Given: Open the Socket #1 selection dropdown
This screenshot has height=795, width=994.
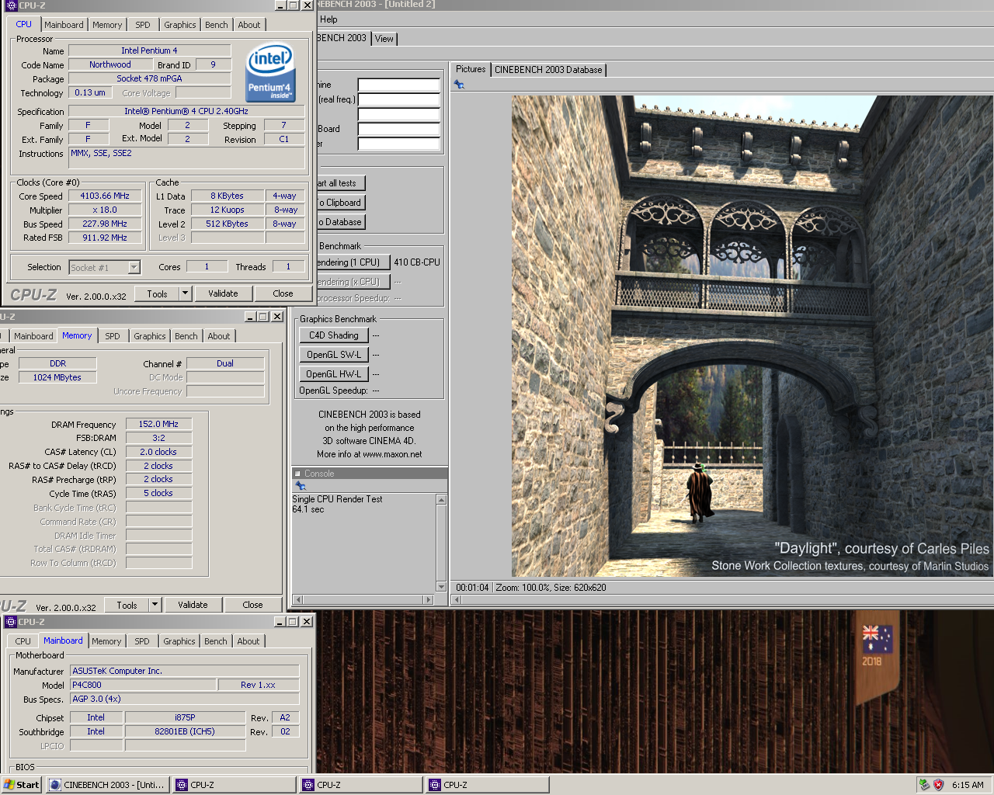Looking at the screenshot, I should click(x=134, y=267).
